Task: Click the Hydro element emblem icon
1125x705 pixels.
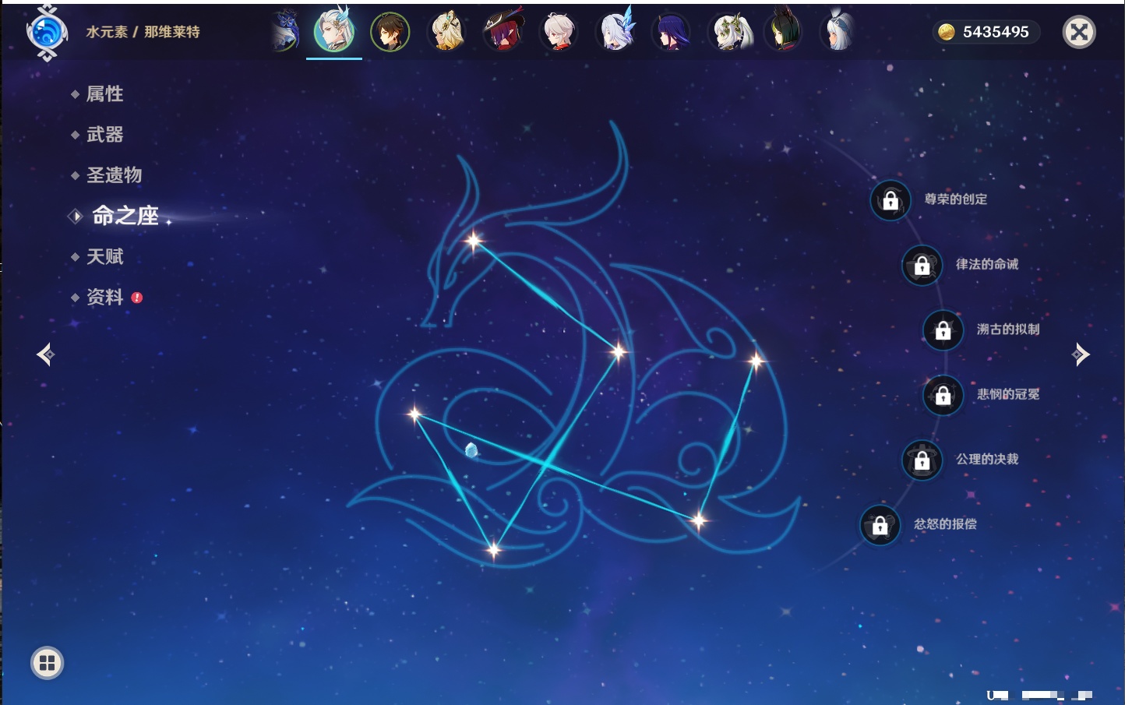Action: (x=47, y=32)
